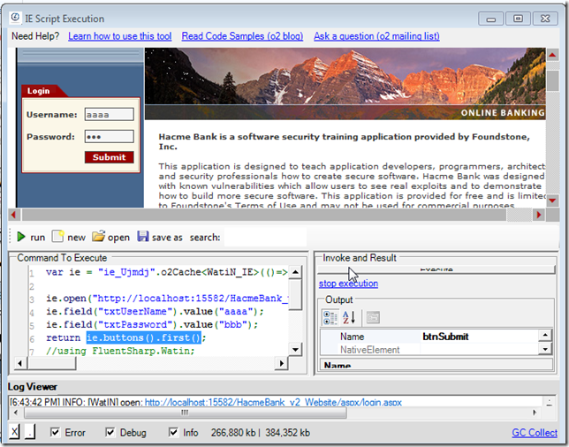
Task: Click the btnSubmit value cell
Action: click(480, 337)
